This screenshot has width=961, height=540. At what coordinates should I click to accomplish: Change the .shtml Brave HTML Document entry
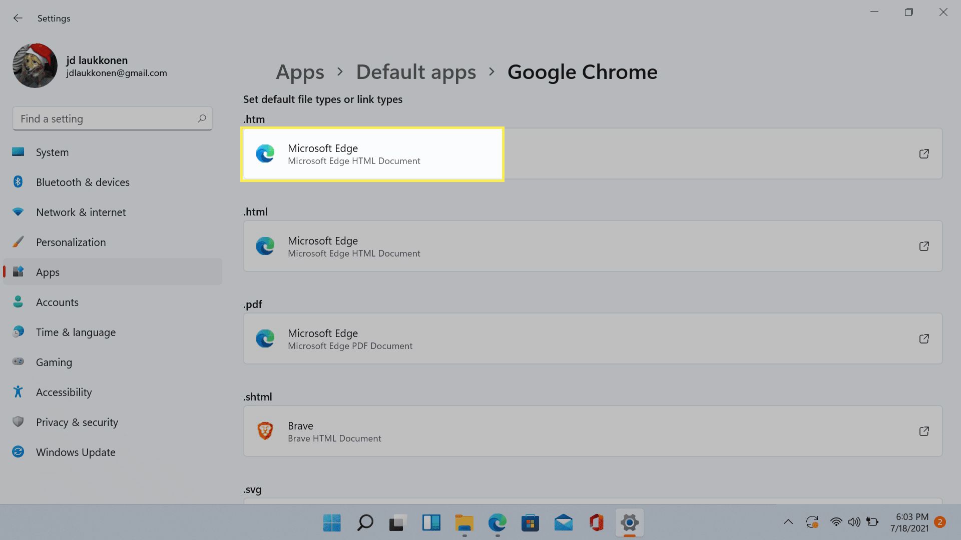(x=593, y=431)
